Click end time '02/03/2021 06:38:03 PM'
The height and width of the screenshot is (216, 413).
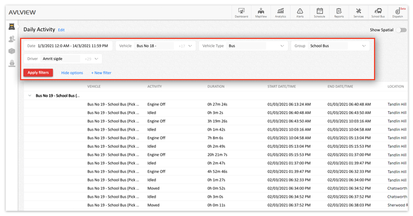(349, 205)
